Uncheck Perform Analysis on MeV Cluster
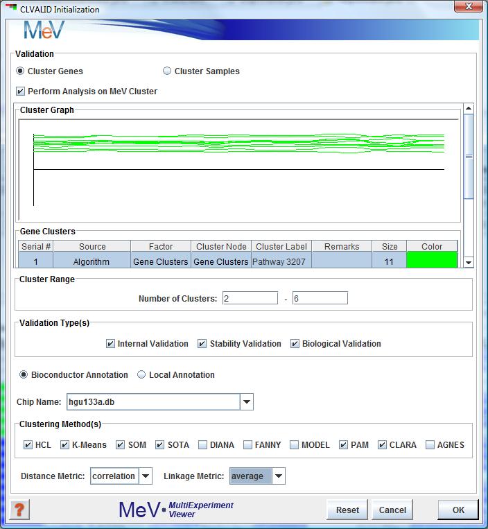The height and width of the screenshot is (529, 488). click(21, 92)
